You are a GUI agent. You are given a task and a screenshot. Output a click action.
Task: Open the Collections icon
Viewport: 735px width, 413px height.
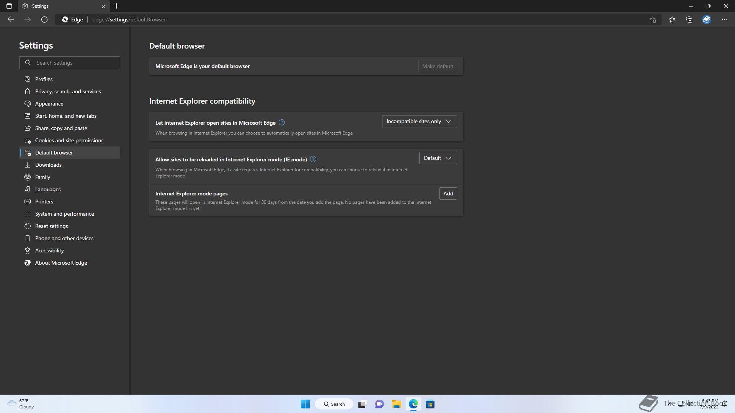(x=689, y=20)
